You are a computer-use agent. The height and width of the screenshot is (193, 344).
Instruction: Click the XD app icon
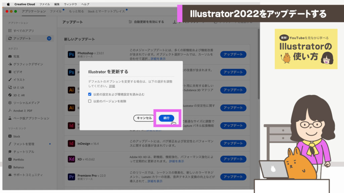point(71,159)
